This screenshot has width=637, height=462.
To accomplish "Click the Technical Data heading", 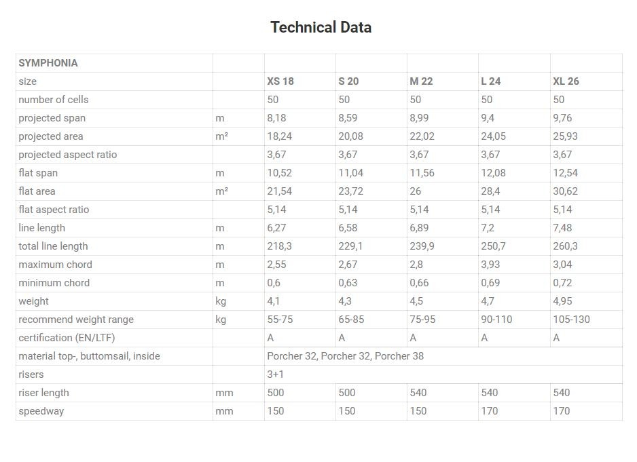I will [321, 27].
